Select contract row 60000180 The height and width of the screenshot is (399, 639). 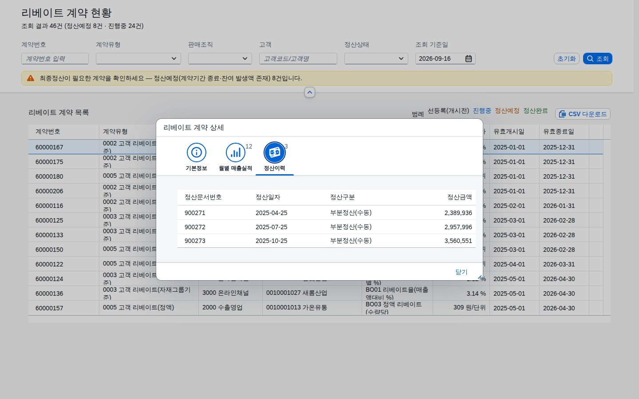coord(49,176)
